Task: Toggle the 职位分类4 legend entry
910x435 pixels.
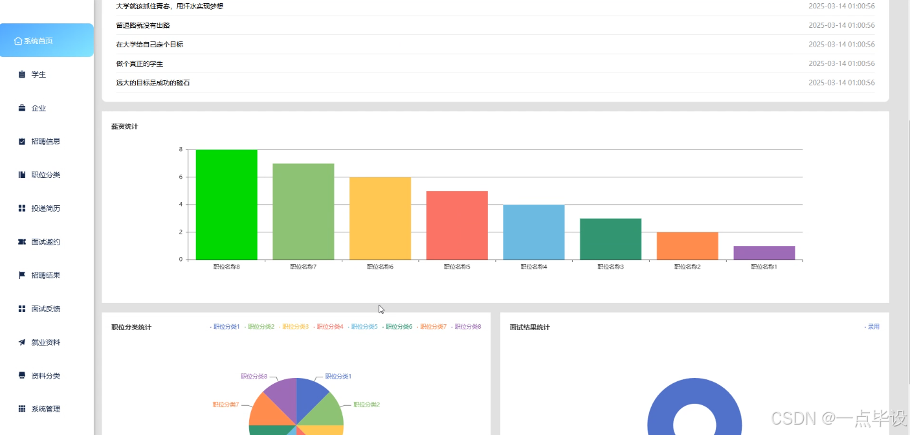Action: [328, 327]
